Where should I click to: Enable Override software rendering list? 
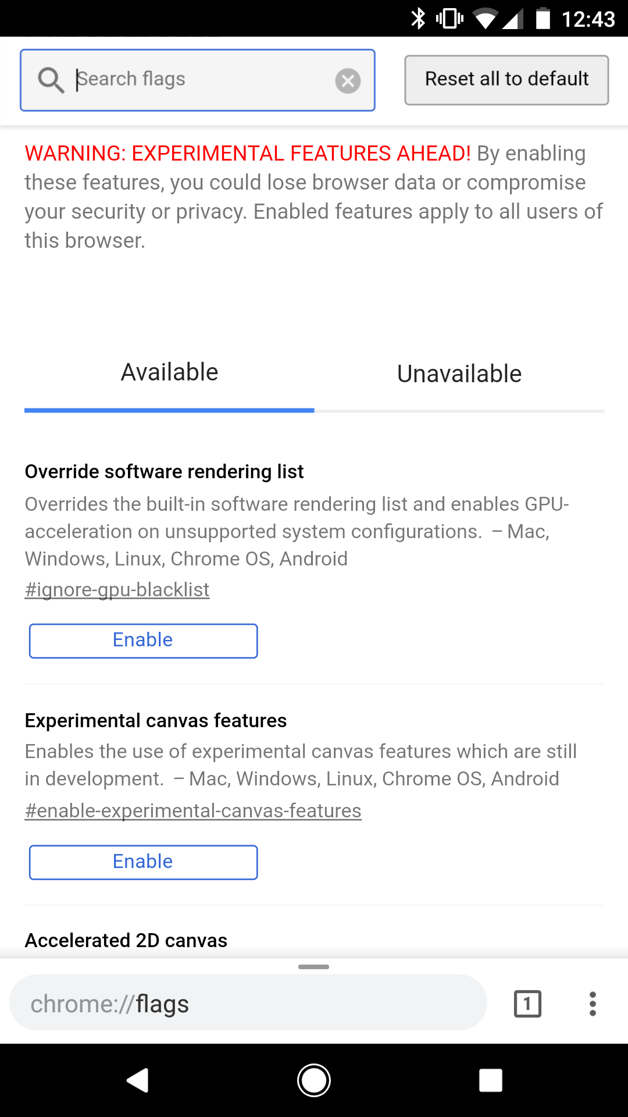point(143,641)
